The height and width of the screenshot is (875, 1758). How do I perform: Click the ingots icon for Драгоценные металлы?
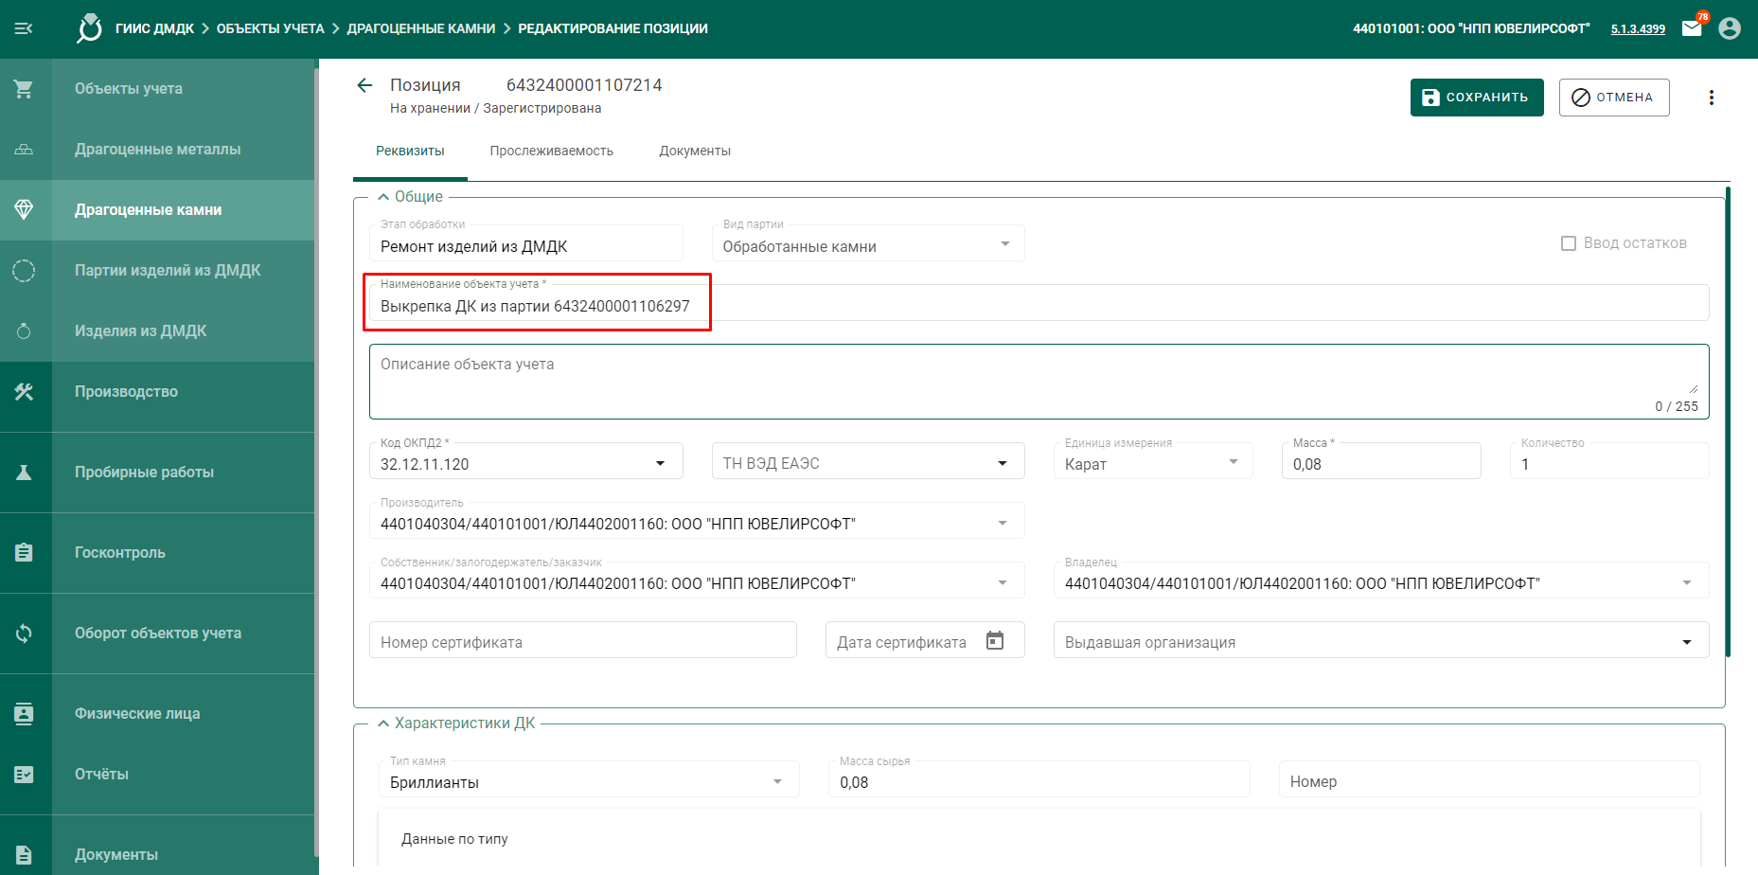[24, 150]
